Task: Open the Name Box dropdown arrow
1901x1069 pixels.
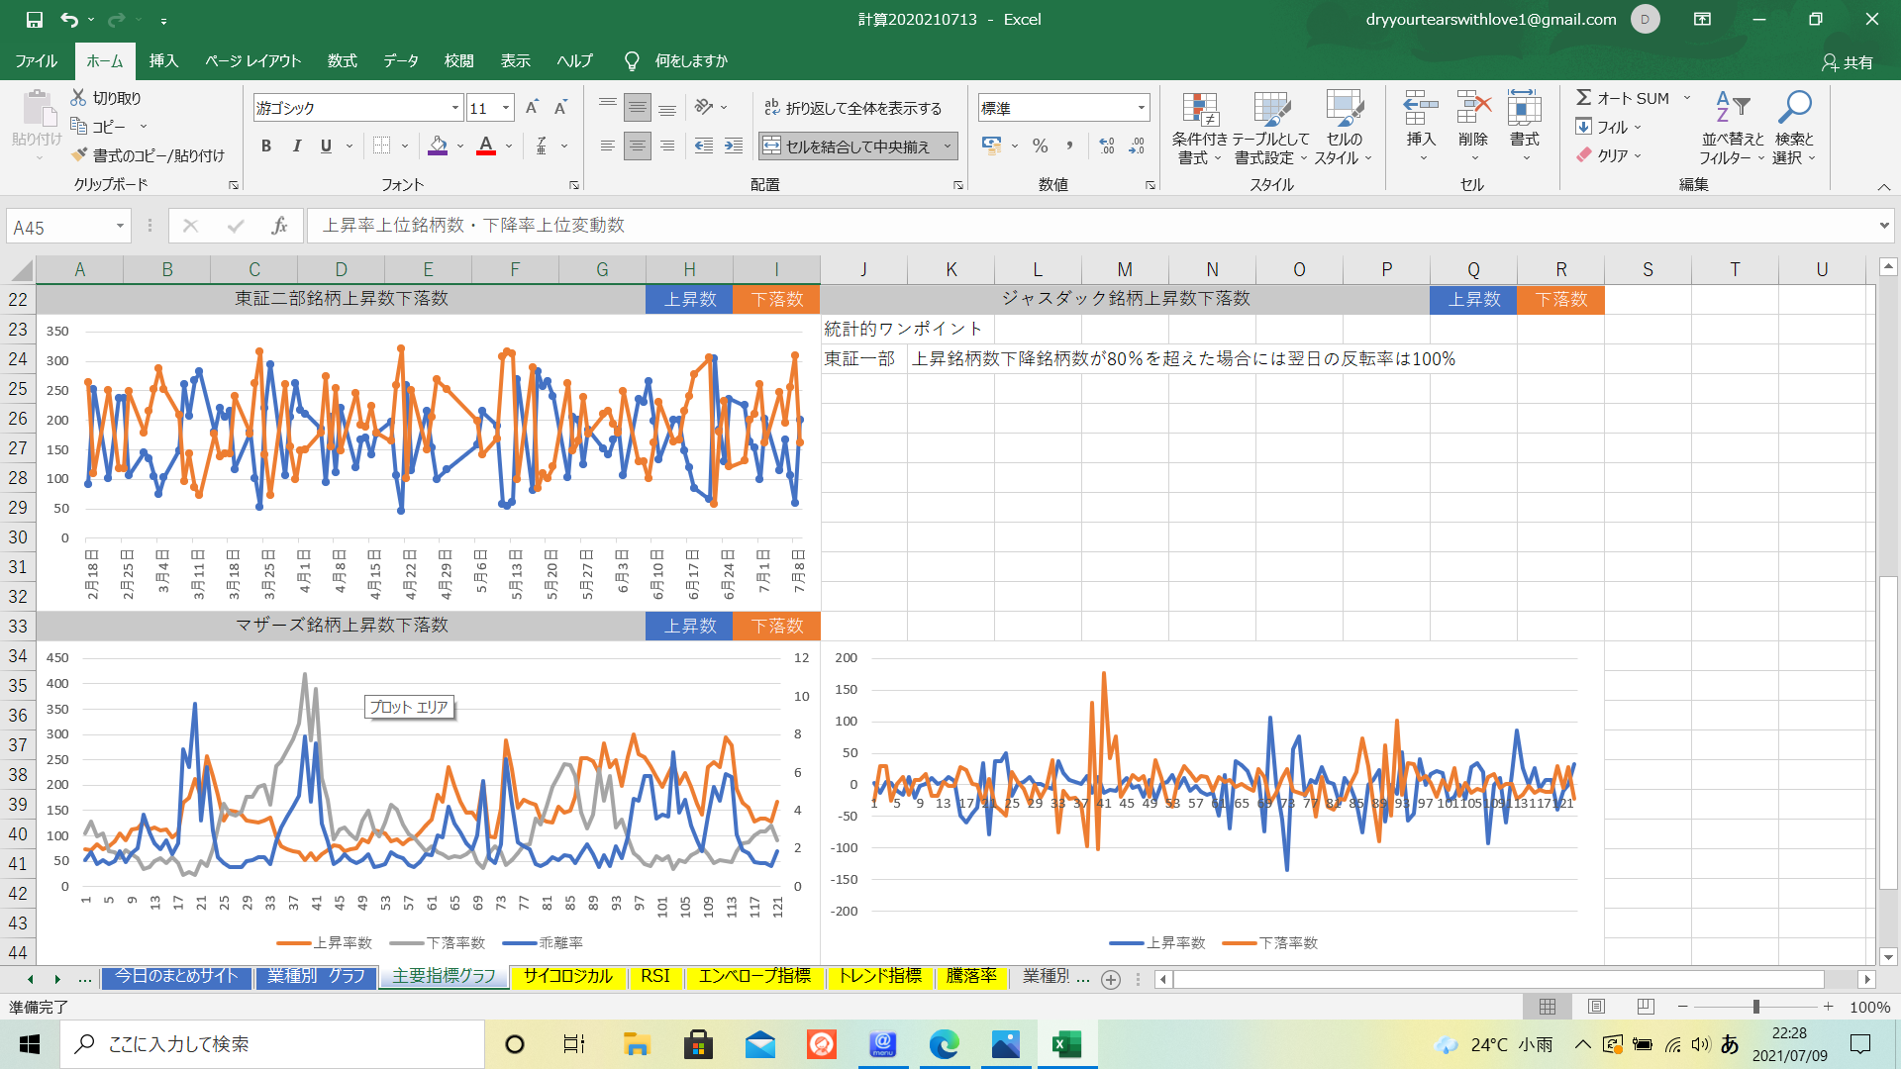Action: pos(120,227)
